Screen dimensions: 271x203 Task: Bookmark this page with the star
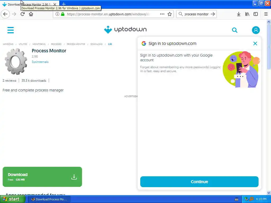[170, 14]
